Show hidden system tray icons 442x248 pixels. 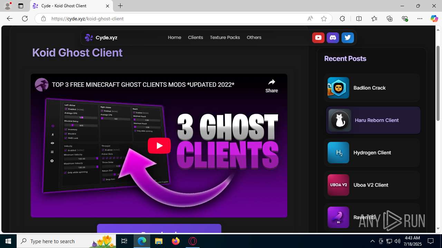click(x=372, y=241)
